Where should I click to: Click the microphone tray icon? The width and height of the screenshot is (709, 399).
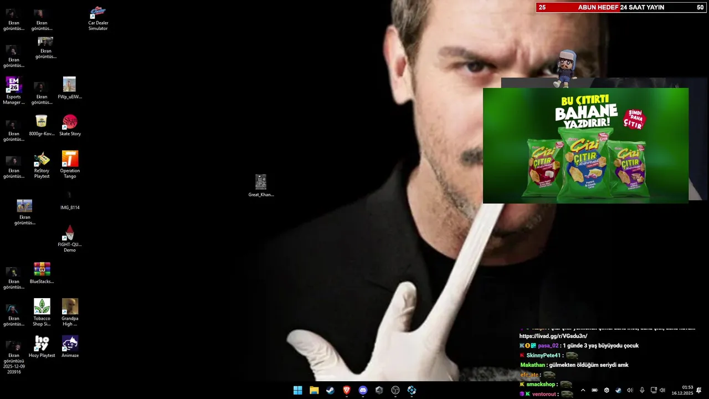[x=642, y=390]
